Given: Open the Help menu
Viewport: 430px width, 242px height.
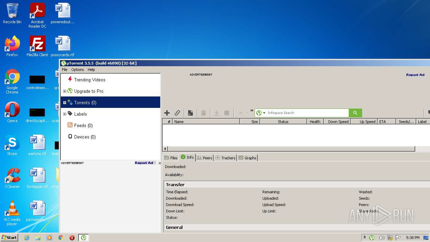Looking at the screenshot, I should (91, 70).
